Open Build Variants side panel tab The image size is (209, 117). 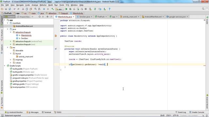pos(2,87)
